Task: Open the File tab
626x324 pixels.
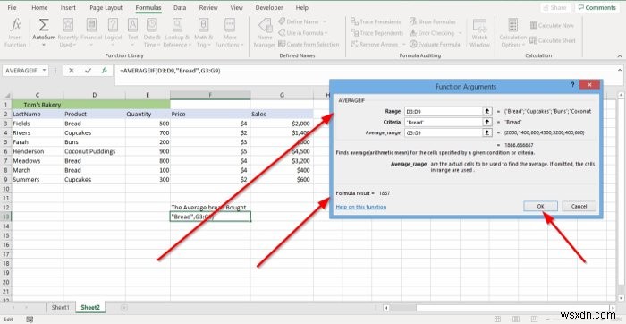Action: (x=12, y=7)
